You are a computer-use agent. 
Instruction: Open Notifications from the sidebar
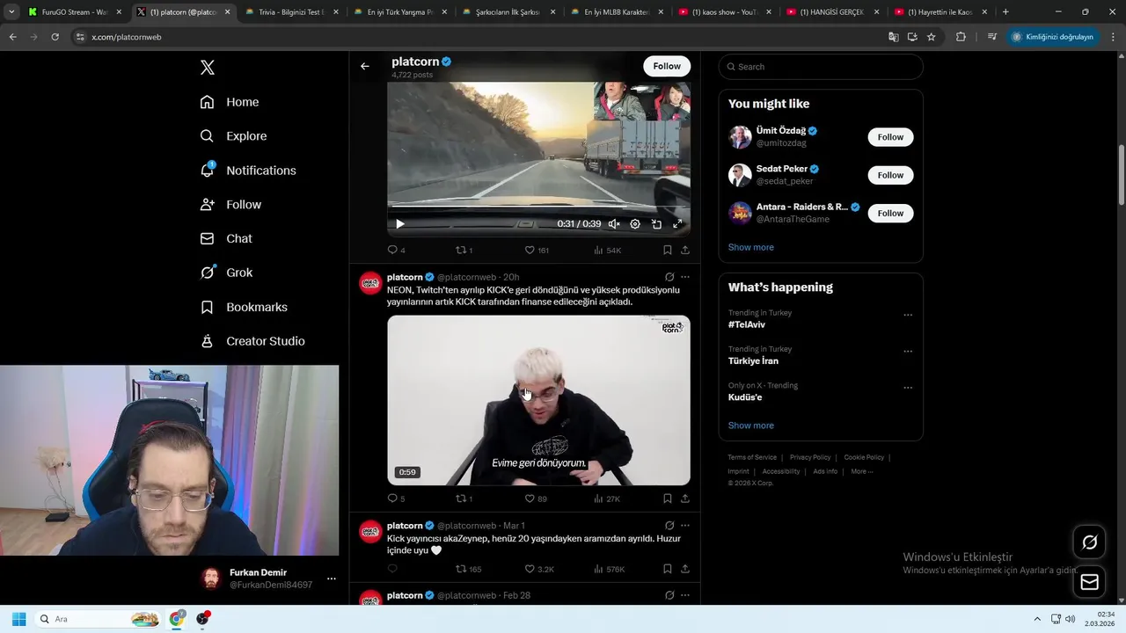pos(248,171)
